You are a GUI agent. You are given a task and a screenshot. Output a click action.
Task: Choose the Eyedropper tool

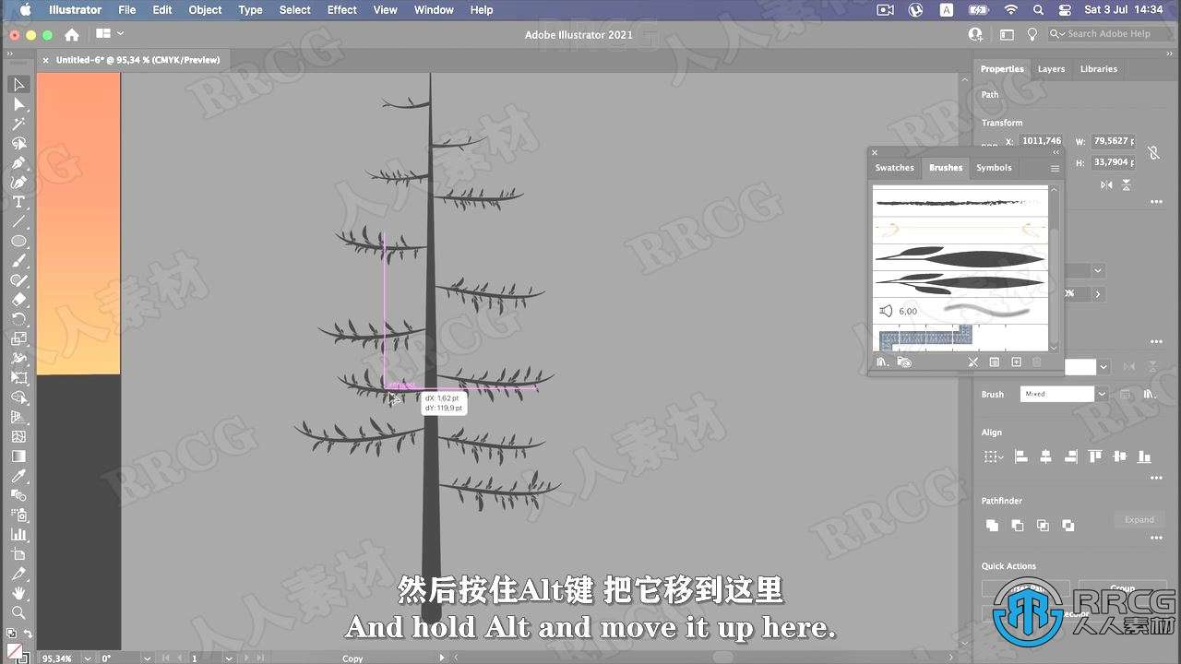click(18, 476)
